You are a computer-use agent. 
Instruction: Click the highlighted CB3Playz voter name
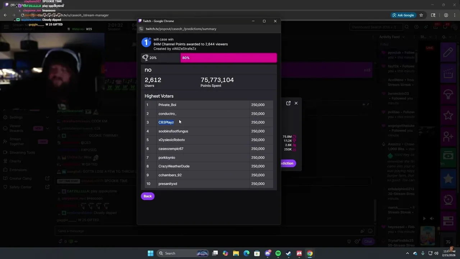[x=166, y=122]
